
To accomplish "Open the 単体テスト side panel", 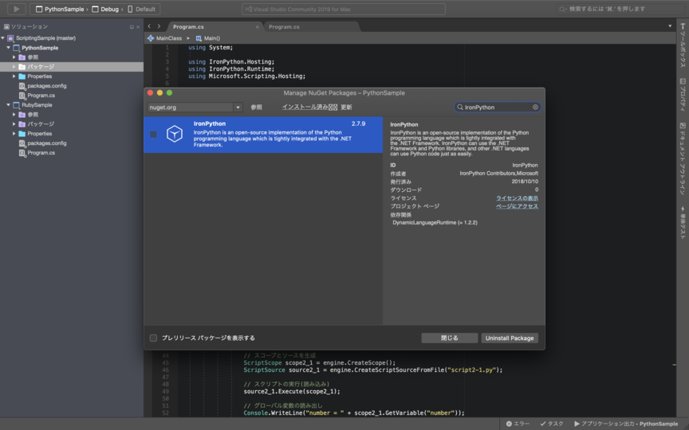I will [683, 223].
